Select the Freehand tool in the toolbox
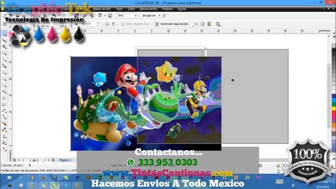336x189 pixels. (x=4, y=59)
